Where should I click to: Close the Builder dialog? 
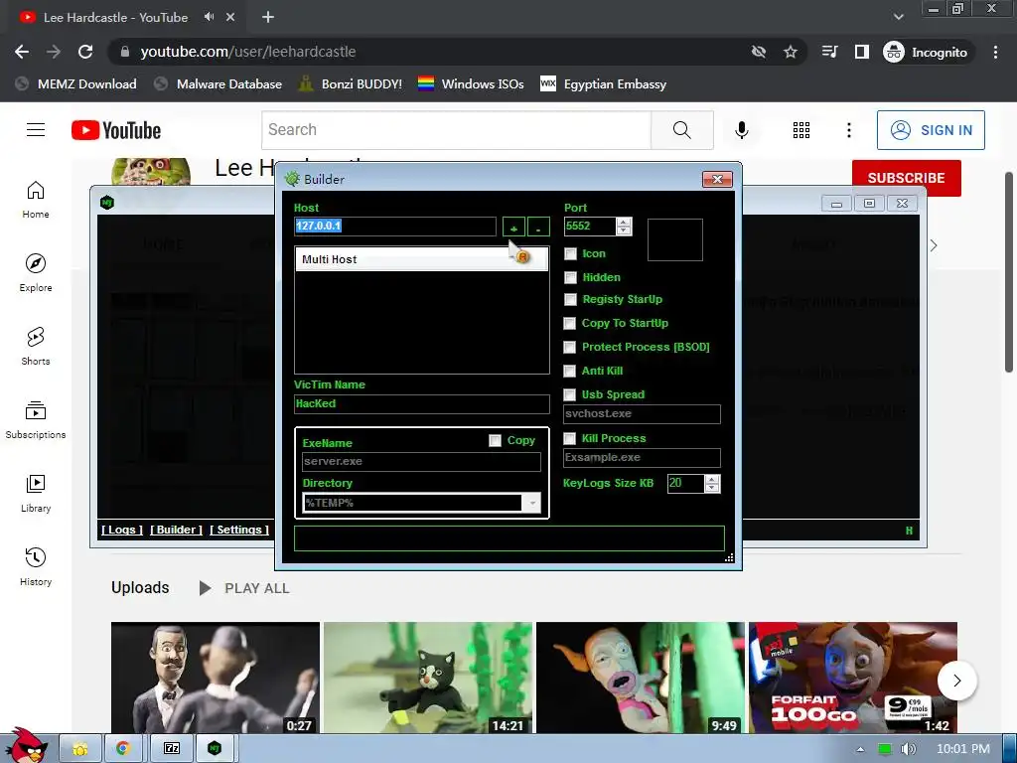point(717,179)
